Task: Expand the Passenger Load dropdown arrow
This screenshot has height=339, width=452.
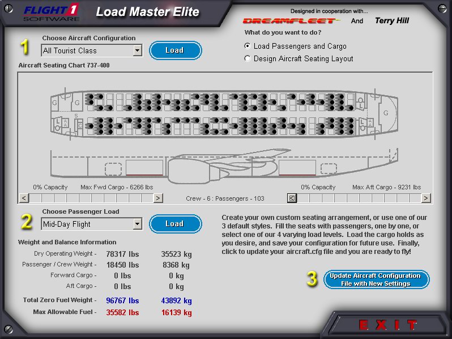Action: [137, 224]
